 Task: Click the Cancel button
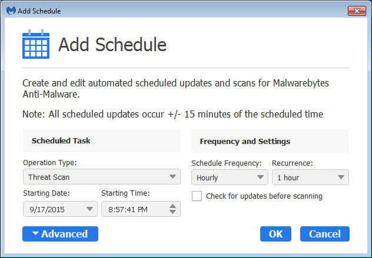click(x=325, y=234)
